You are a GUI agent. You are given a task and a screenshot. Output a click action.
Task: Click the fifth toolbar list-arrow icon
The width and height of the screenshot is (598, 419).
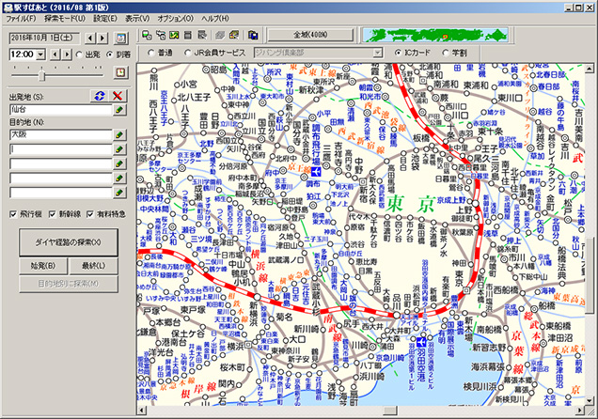pyautogui.click(x=202, y=35)
